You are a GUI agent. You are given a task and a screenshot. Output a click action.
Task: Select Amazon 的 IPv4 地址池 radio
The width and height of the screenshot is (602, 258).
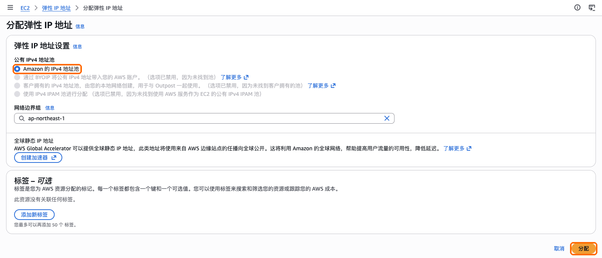[x=17, y=69]
